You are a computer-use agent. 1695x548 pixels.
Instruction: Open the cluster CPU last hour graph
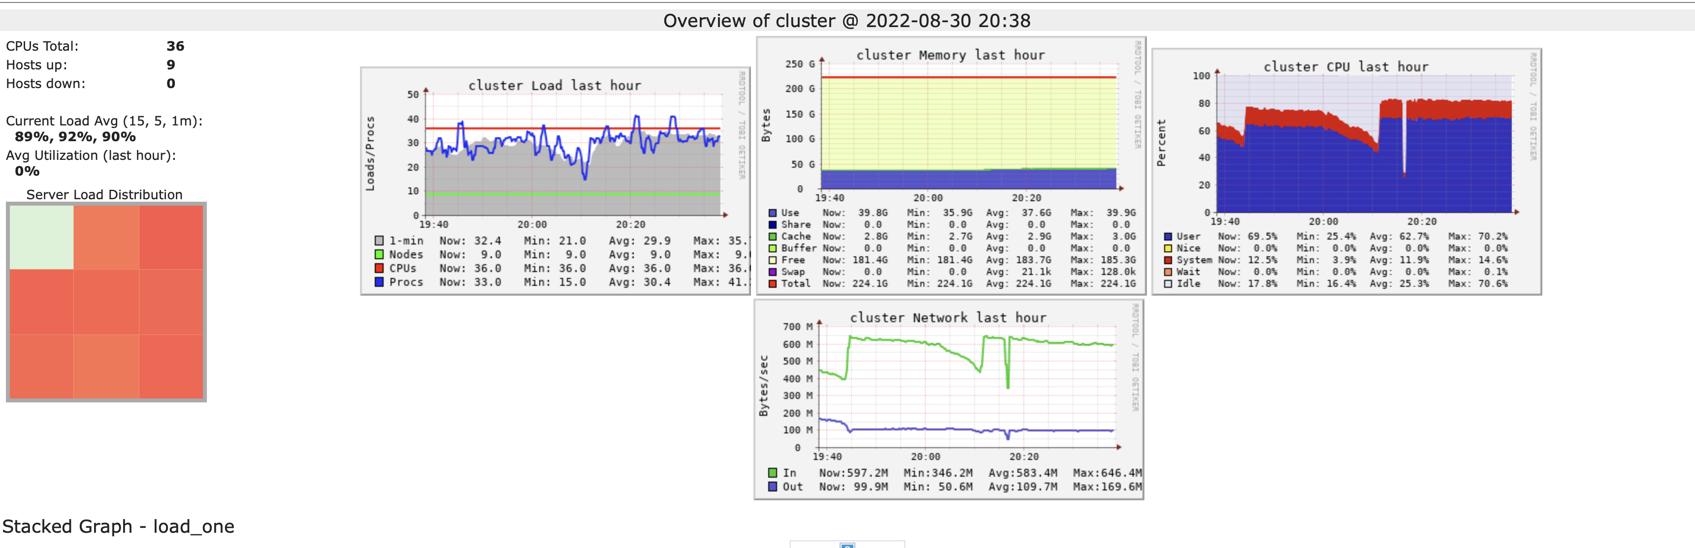tap(1345, 145)
